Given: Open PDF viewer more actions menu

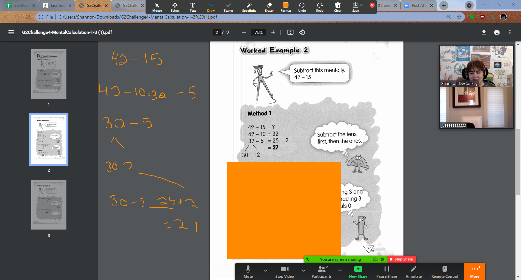Looking at the screenshot, I should click(510, 32).
